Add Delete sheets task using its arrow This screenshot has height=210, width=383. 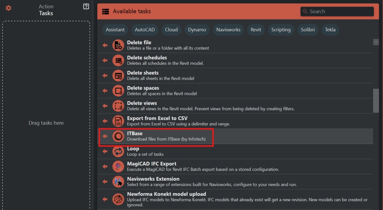tap(105, 75)
